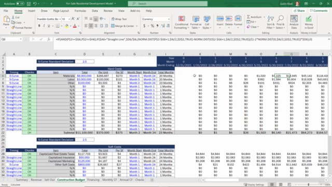Click the Decrease Font Size icon
Screen dimensions: 332x187
(x=78, y=19)
